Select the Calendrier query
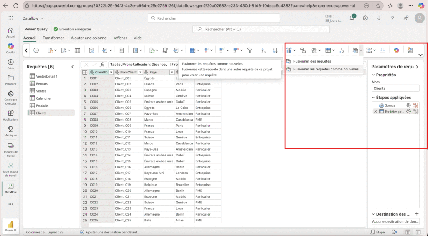The image size is (428, 236). click(43, 98)
